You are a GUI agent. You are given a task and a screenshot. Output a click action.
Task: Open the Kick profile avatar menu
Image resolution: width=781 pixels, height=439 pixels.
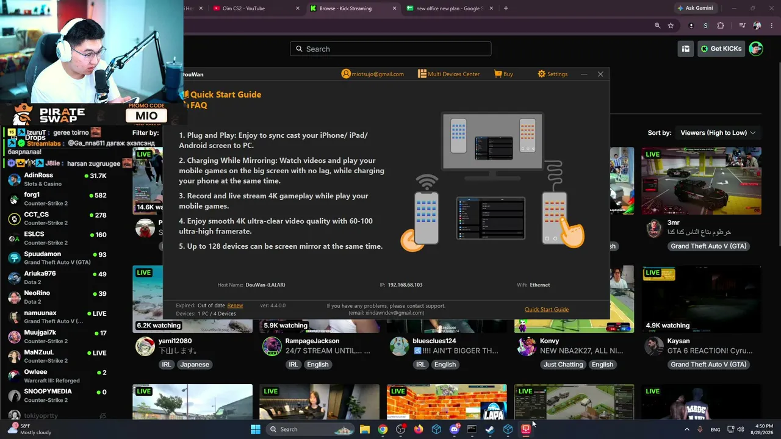[x=756, y=49]
